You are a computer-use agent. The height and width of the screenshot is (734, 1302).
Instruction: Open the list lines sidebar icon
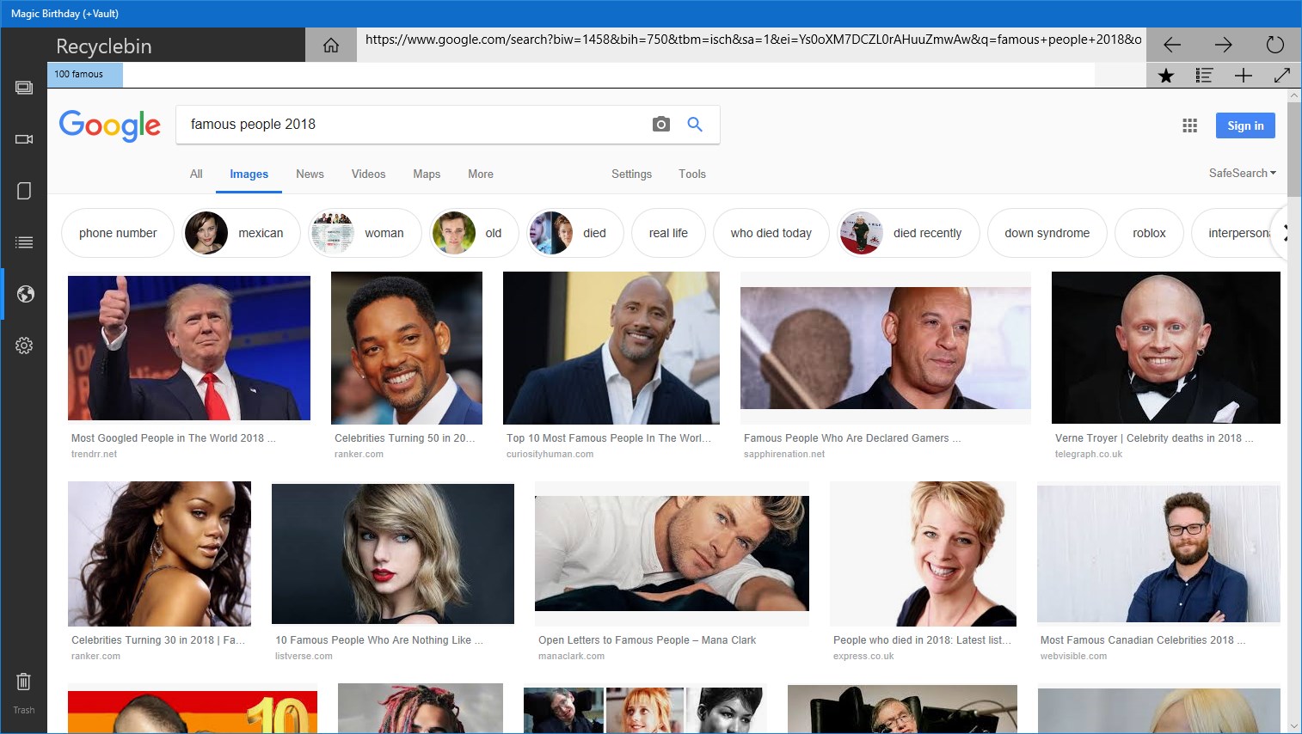[24, 242]
